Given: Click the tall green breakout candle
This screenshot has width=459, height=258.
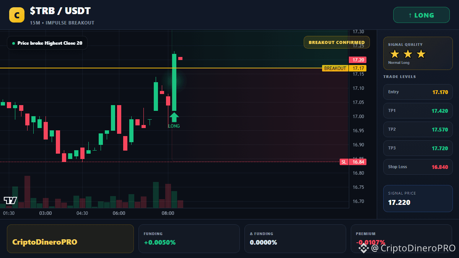Looking at the screenshot, I should (174, 82).
